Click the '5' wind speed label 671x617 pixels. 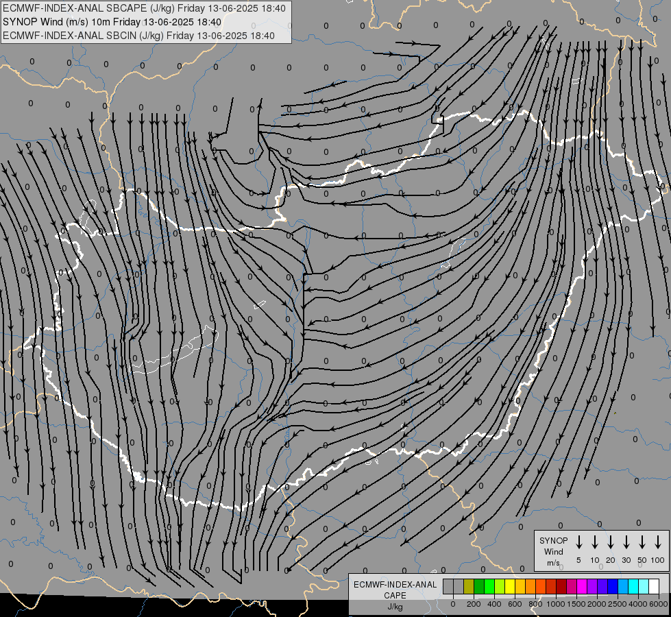pos(578,560)
